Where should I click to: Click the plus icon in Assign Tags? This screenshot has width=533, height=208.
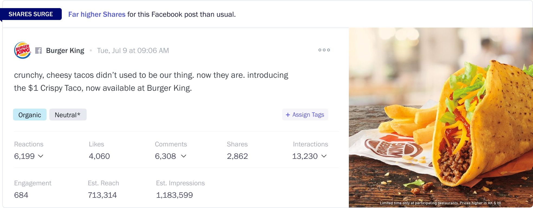point(288,115)
